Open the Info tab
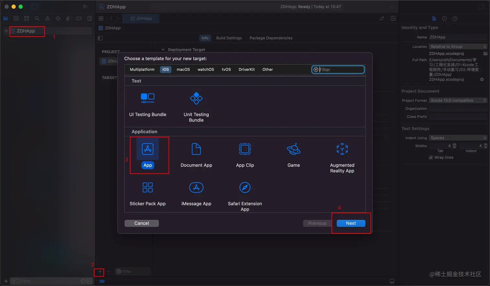Screen dimensions: 490x286 [205, 38]
